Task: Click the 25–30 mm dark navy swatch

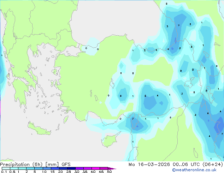Action: 71,168
